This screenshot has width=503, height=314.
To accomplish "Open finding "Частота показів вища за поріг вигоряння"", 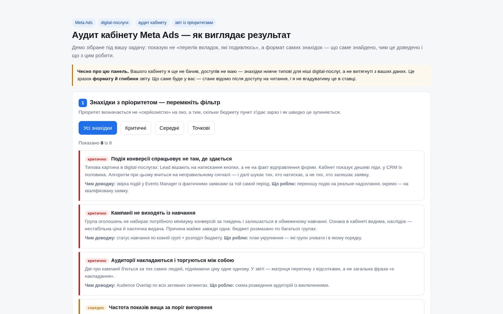I will tap(161, 307).
